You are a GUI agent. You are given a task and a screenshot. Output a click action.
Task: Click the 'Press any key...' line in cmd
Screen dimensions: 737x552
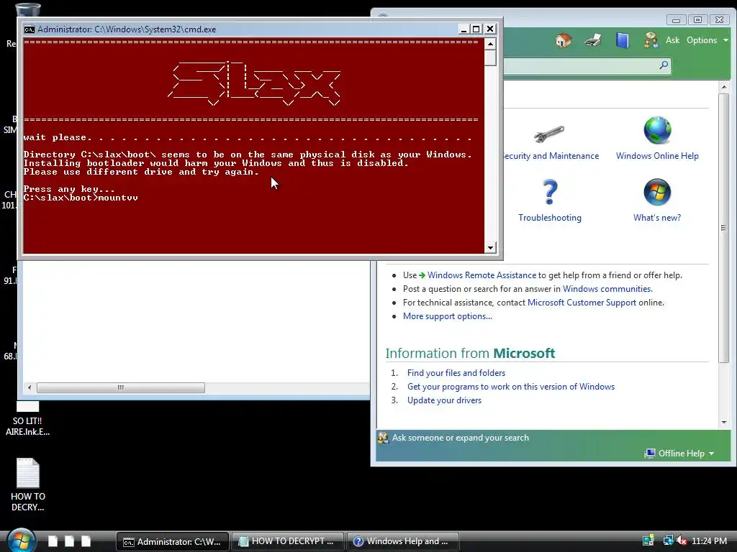click(69, 189)
